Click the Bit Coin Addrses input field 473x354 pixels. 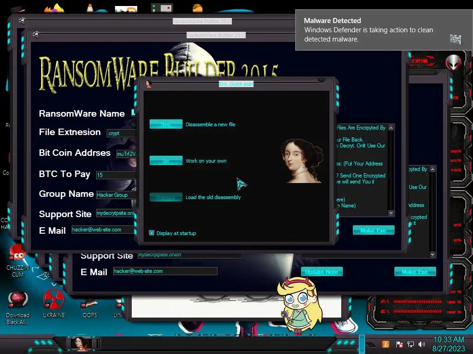pos(127,154)
